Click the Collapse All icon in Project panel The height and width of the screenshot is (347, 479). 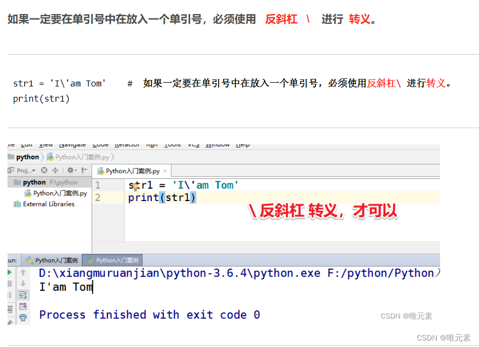(55, 170)
